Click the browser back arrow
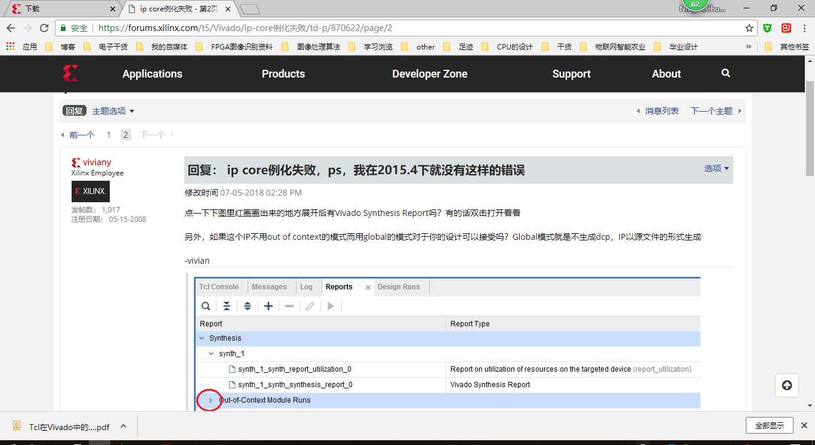The width and height of the screenshot is (815, 445). [11, 28]
